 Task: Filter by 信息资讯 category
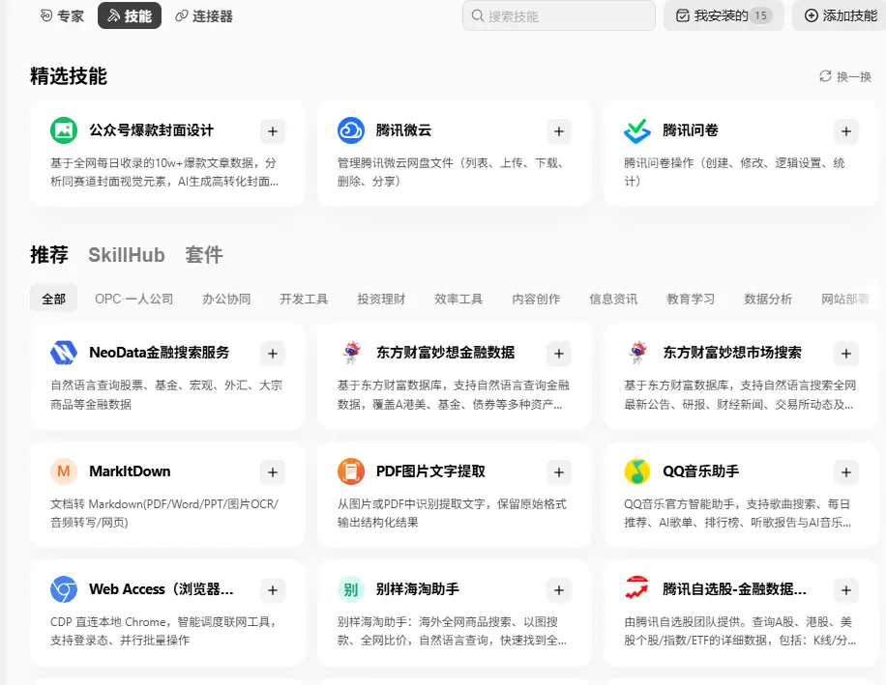613,300
